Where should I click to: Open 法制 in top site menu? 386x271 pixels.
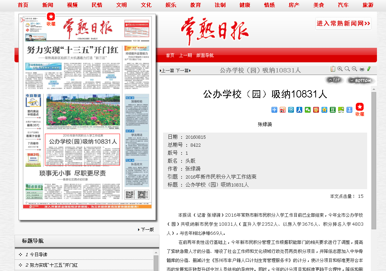click(x=220, y=5)
